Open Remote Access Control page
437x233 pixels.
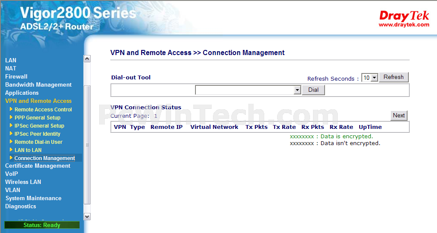point(43,110)
